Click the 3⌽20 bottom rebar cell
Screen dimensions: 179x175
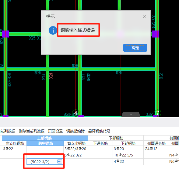(x=128, y=149)
